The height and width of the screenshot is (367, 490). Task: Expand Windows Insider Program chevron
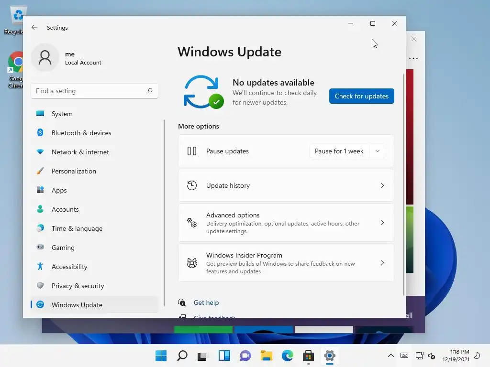tap(382, 263)
